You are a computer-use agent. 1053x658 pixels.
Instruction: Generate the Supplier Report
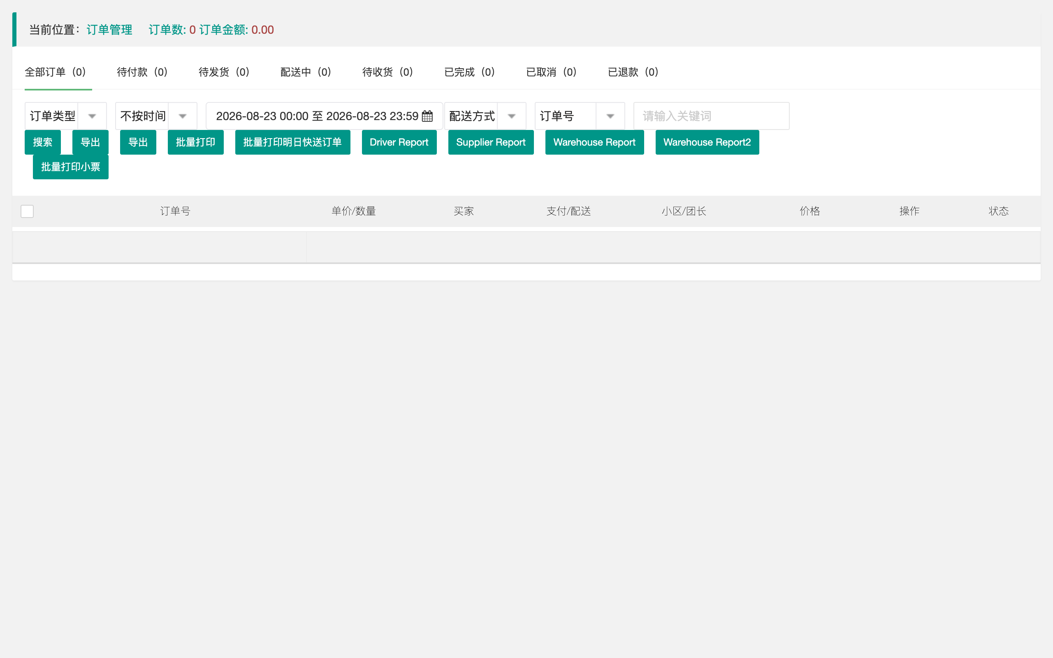pyautogui.click(x=491, y=142)
